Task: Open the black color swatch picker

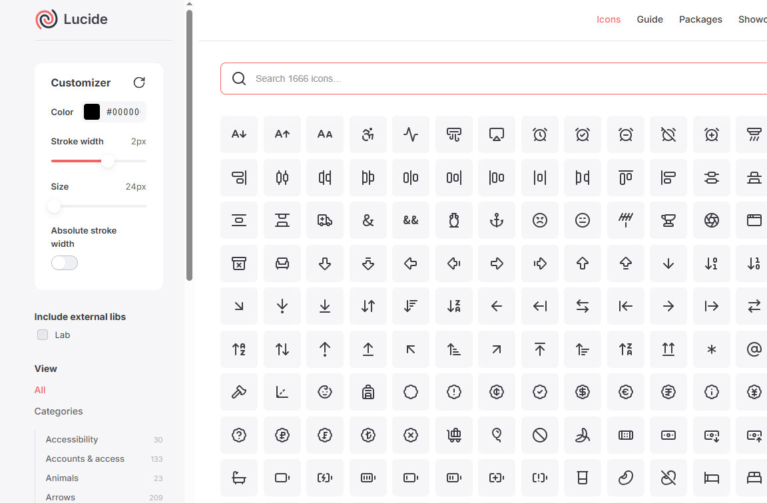Action: coord(92,112)
